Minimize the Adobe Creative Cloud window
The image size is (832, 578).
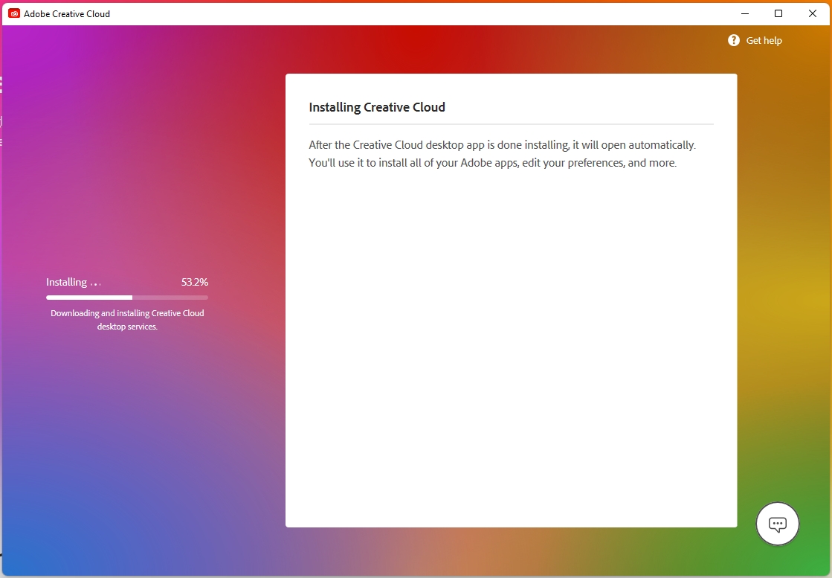click(x=744, y=13)
